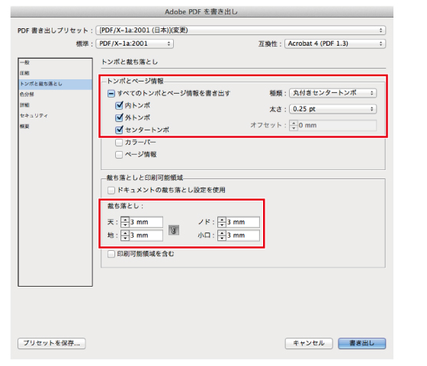The image size is (427, 366).
Task: Click the オフセット stepper arrows
Action: [x=294, y=125]
